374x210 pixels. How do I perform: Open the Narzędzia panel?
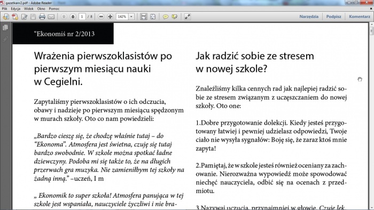tap(309, 17)
